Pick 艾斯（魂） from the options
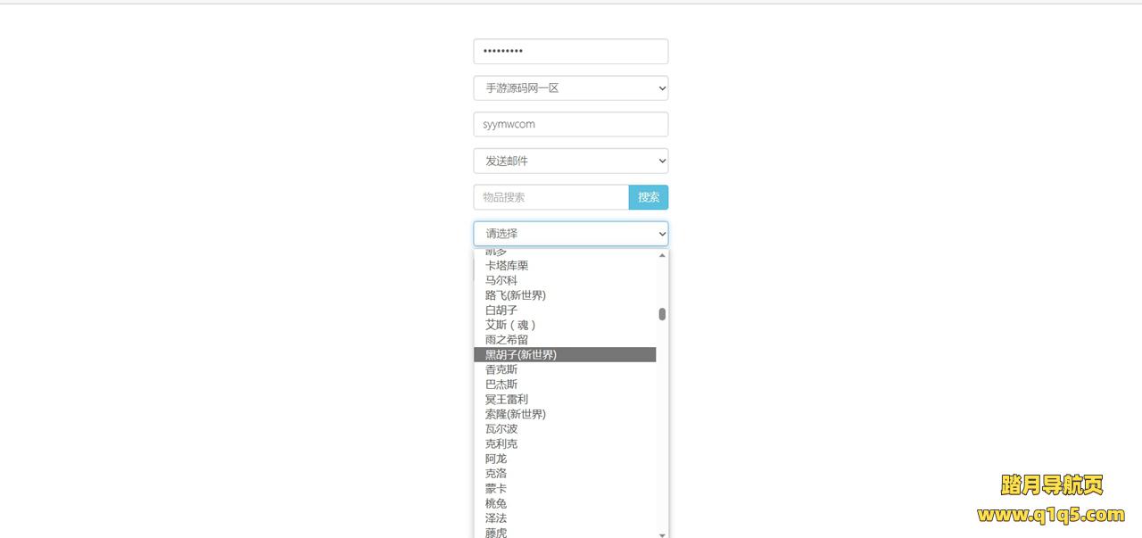 pyautogui.click(x=510, y=325)
